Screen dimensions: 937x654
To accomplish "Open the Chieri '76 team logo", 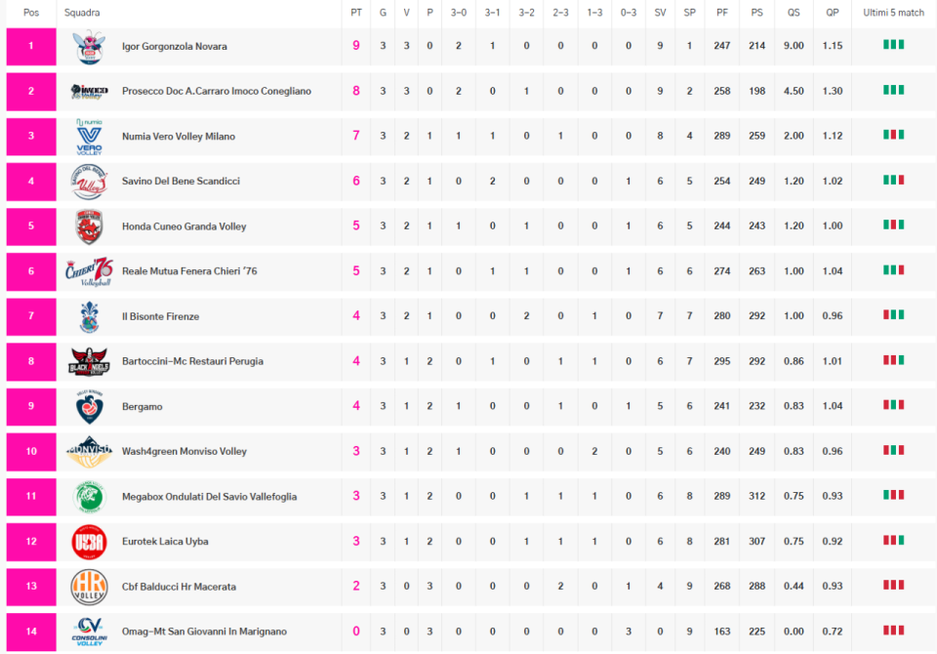I will (89, 271).
